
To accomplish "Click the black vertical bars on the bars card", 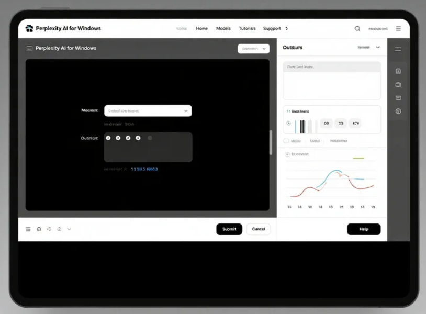I will (302, 127).
